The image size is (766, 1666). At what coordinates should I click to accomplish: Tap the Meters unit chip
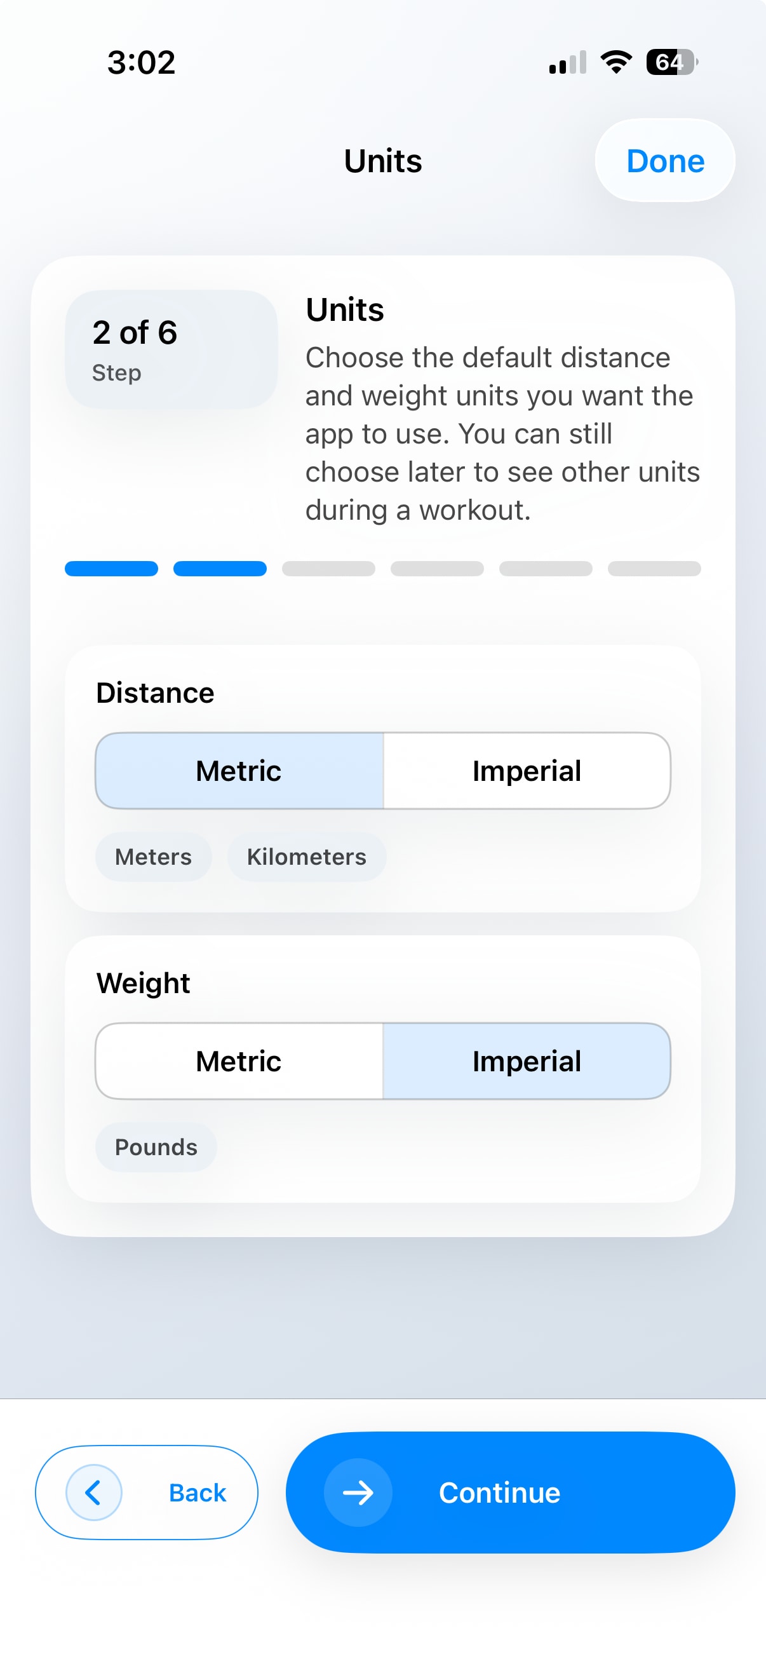(153, 857)
